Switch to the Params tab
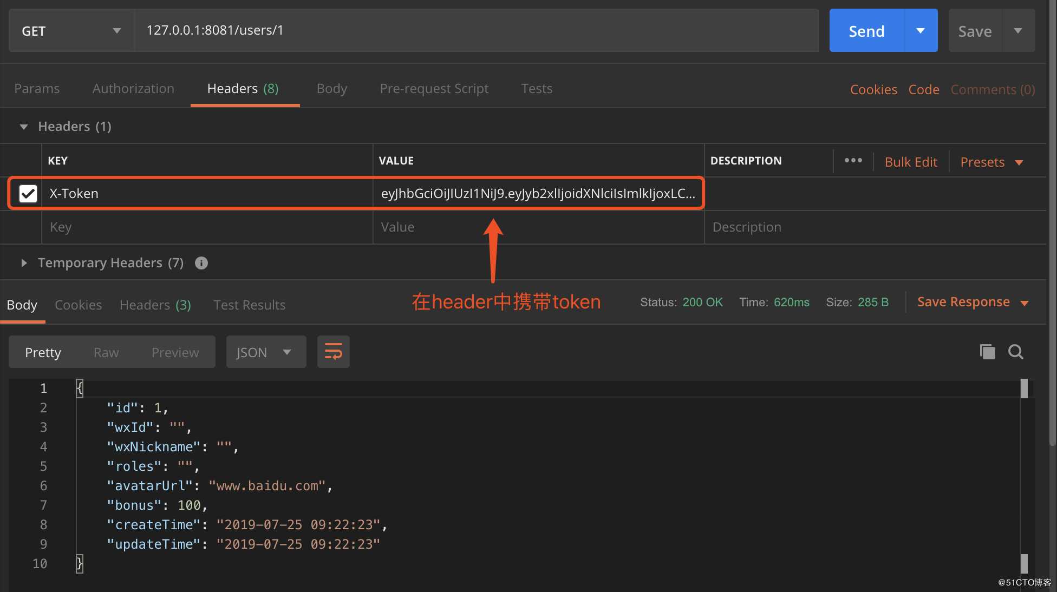The image size is (1057, 592). point(38,88)
